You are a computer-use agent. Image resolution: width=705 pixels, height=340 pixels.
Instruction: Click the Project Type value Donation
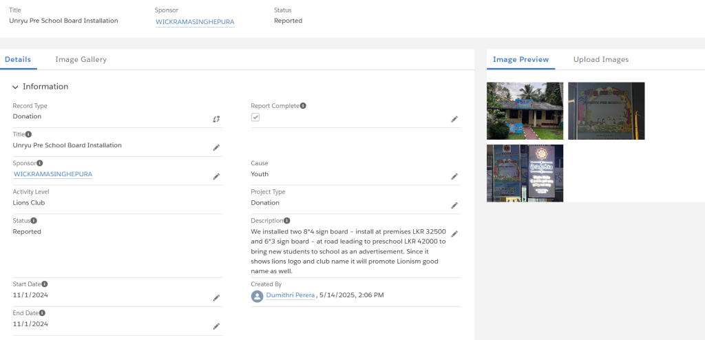click(x=265, y=203)
